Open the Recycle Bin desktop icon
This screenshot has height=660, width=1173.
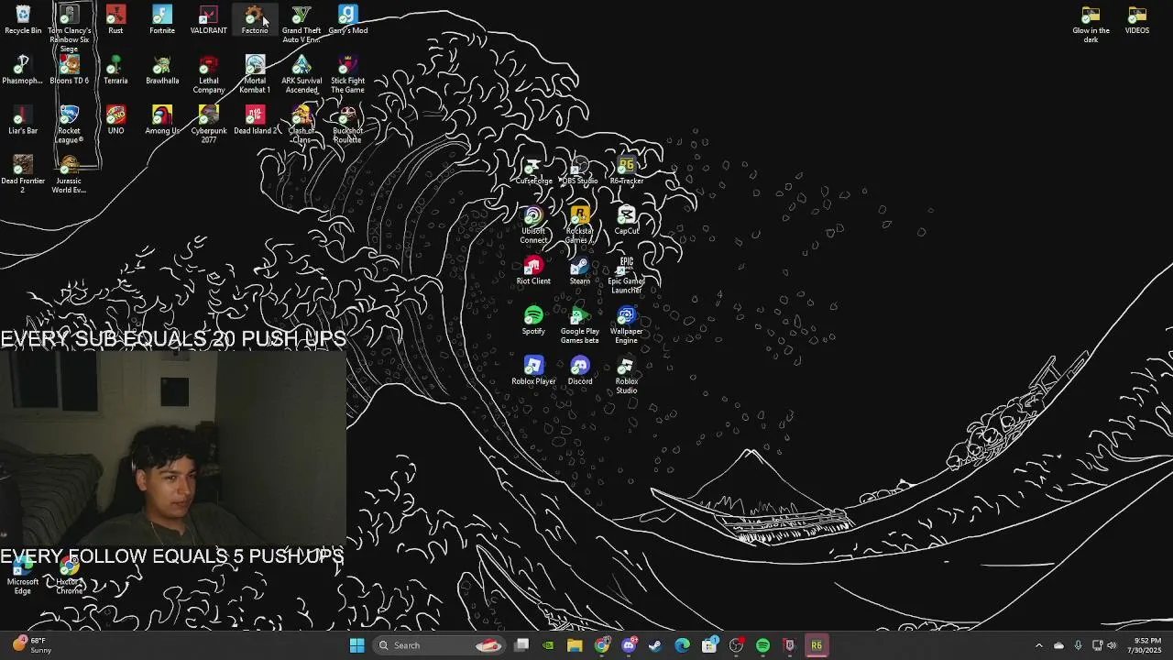click(x=23, y=20)
